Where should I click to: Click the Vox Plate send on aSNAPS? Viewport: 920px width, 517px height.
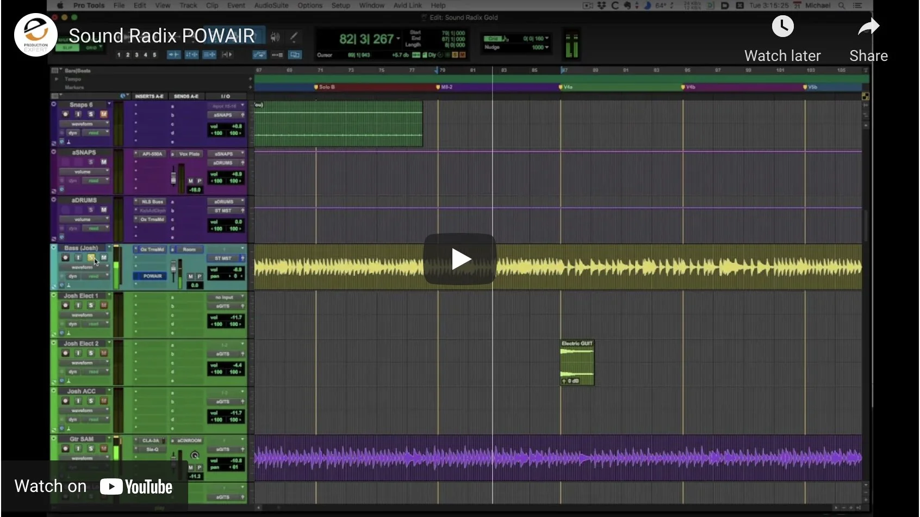pos(189,154)
